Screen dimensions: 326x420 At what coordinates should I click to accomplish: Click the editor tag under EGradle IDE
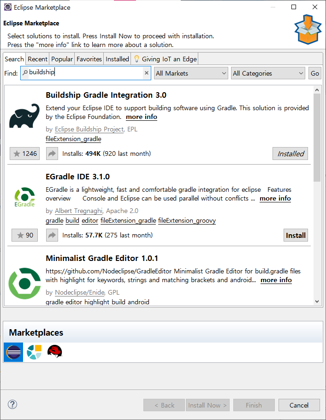tap(90, 221)
